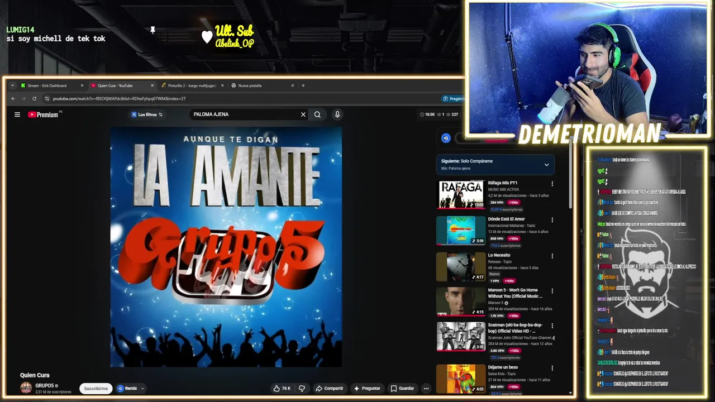The width and height of the screenshot is (715, 402).
Task: Open Maroon 5 Won't Go Home thumbnail
Action: pos(461,301)
